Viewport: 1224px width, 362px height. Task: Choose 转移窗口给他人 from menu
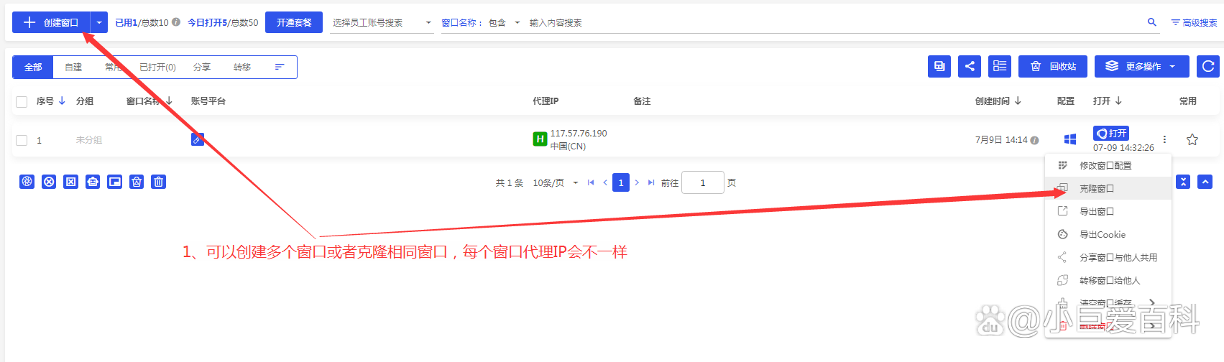(x=1108, y=280)
